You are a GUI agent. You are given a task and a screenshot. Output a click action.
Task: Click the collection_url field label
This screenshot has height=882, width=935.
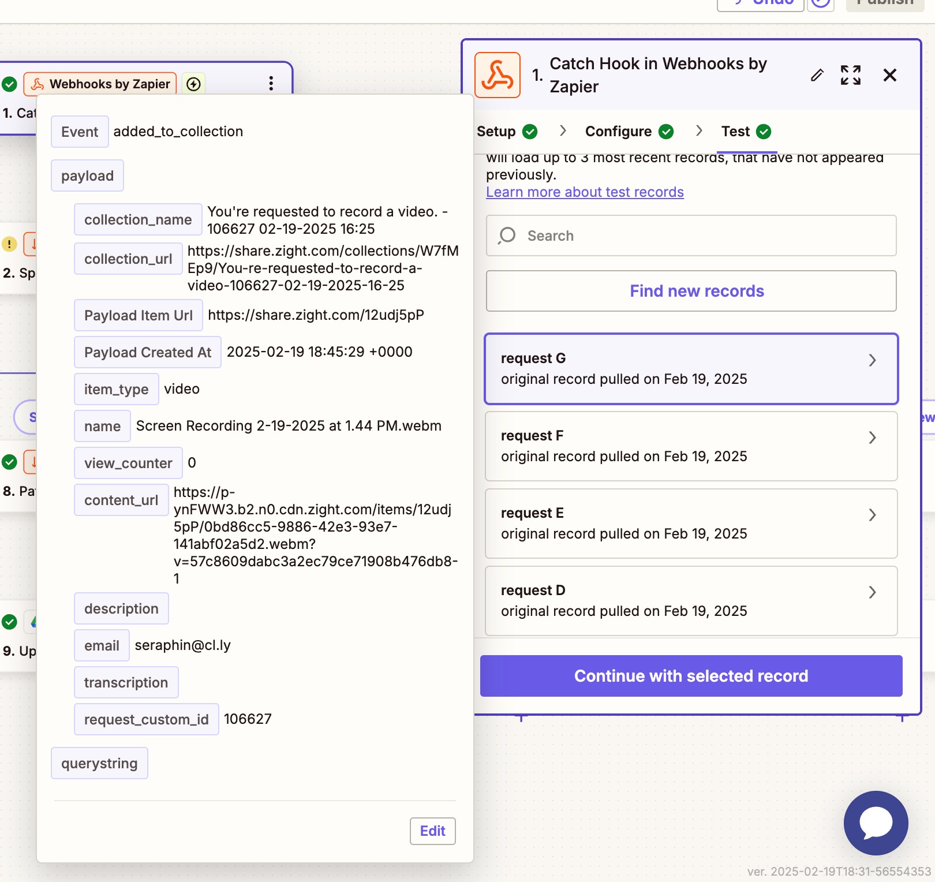128,259
